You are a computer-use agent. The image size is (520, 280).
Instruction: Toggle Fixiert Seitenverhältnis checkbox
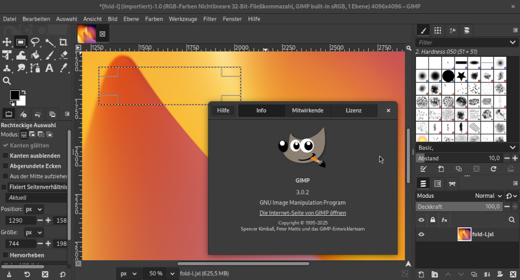4,187
